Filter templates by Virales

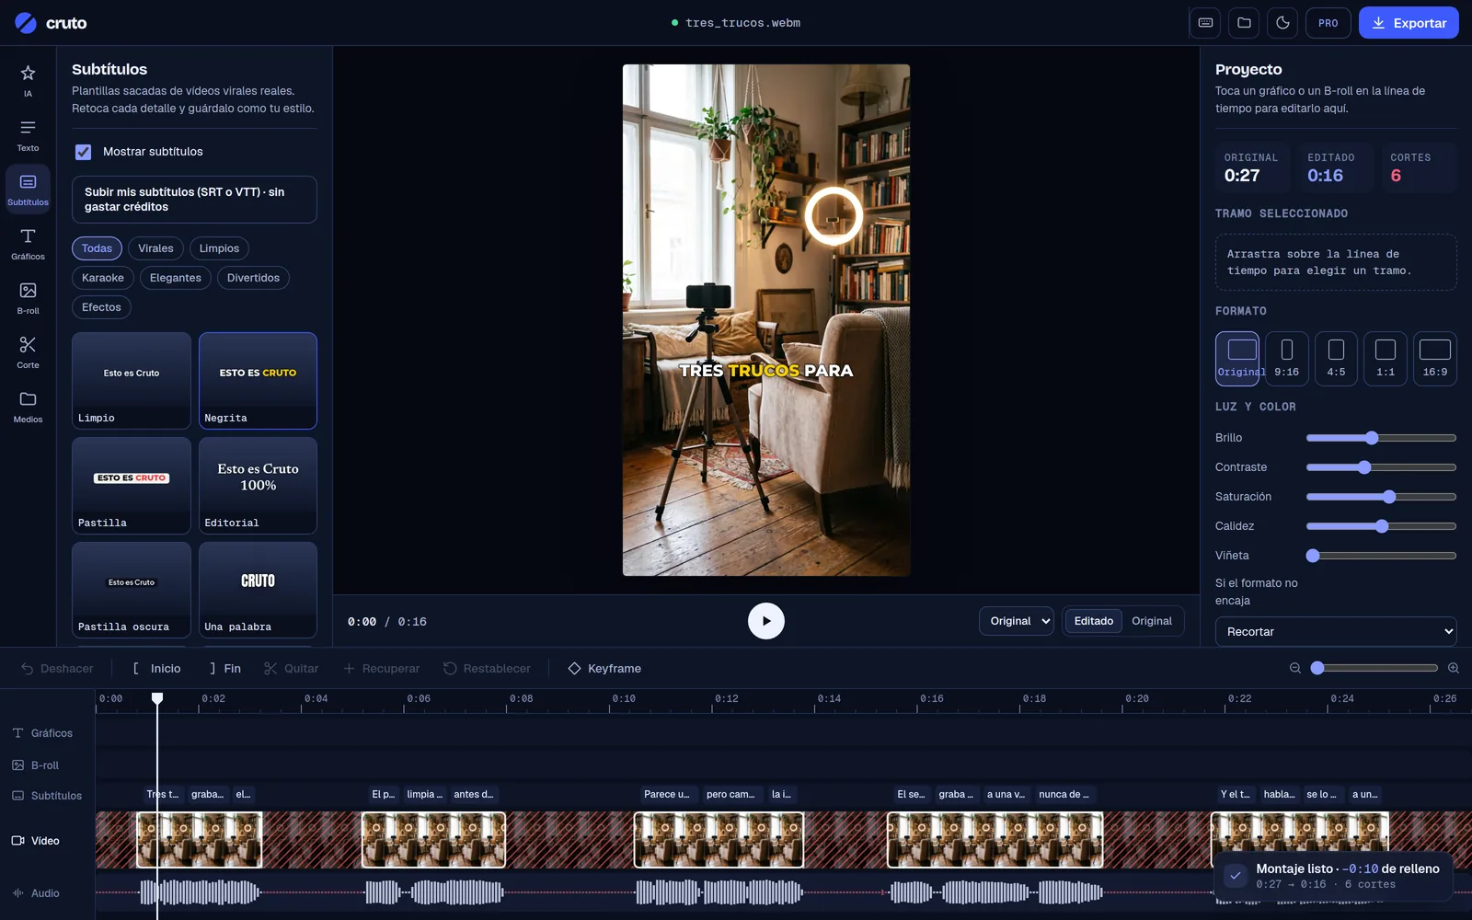(155, 248)
